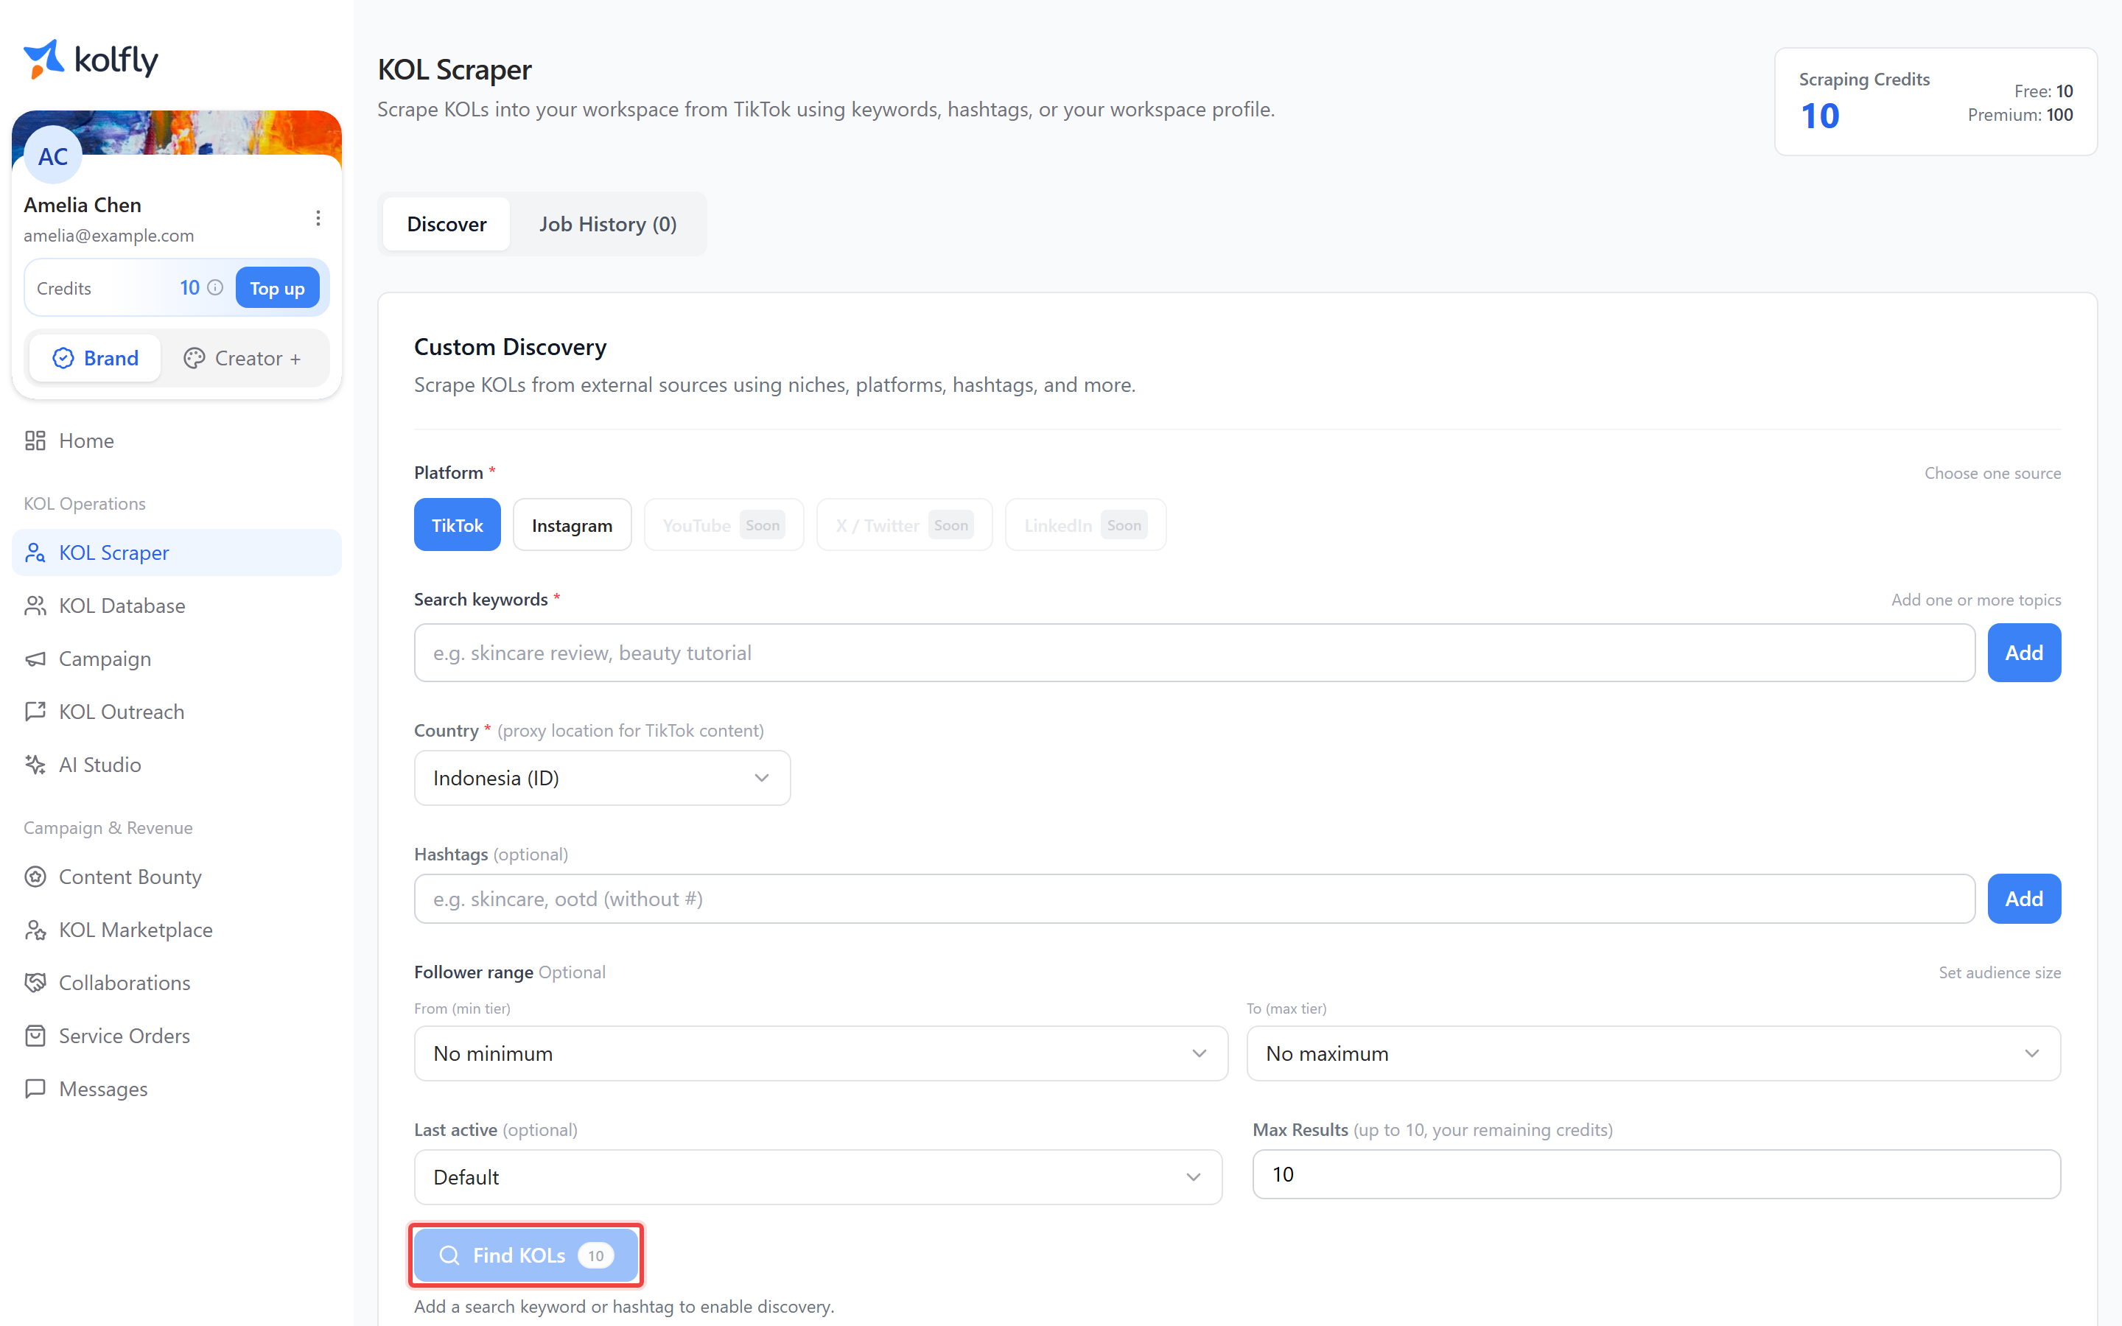Click the Campaign megaphone icon
This screenshot has width=2122, height=1326.
click(35, 659)
